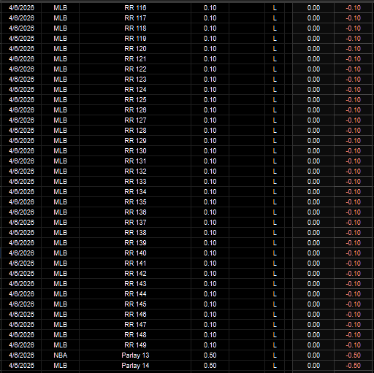Click the RR 117 bet name

coord(135,18)
